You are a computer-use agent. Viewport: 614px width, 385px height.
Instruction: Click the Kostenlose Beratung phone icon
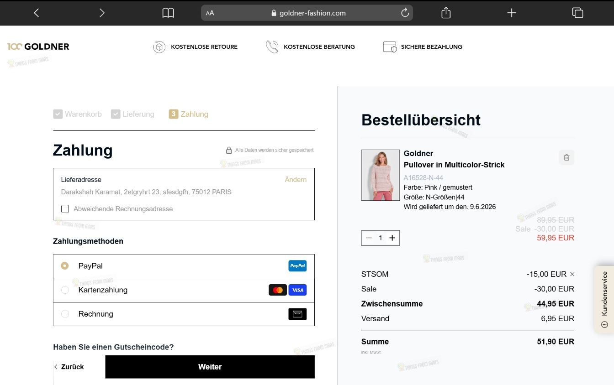click(272, 47)
